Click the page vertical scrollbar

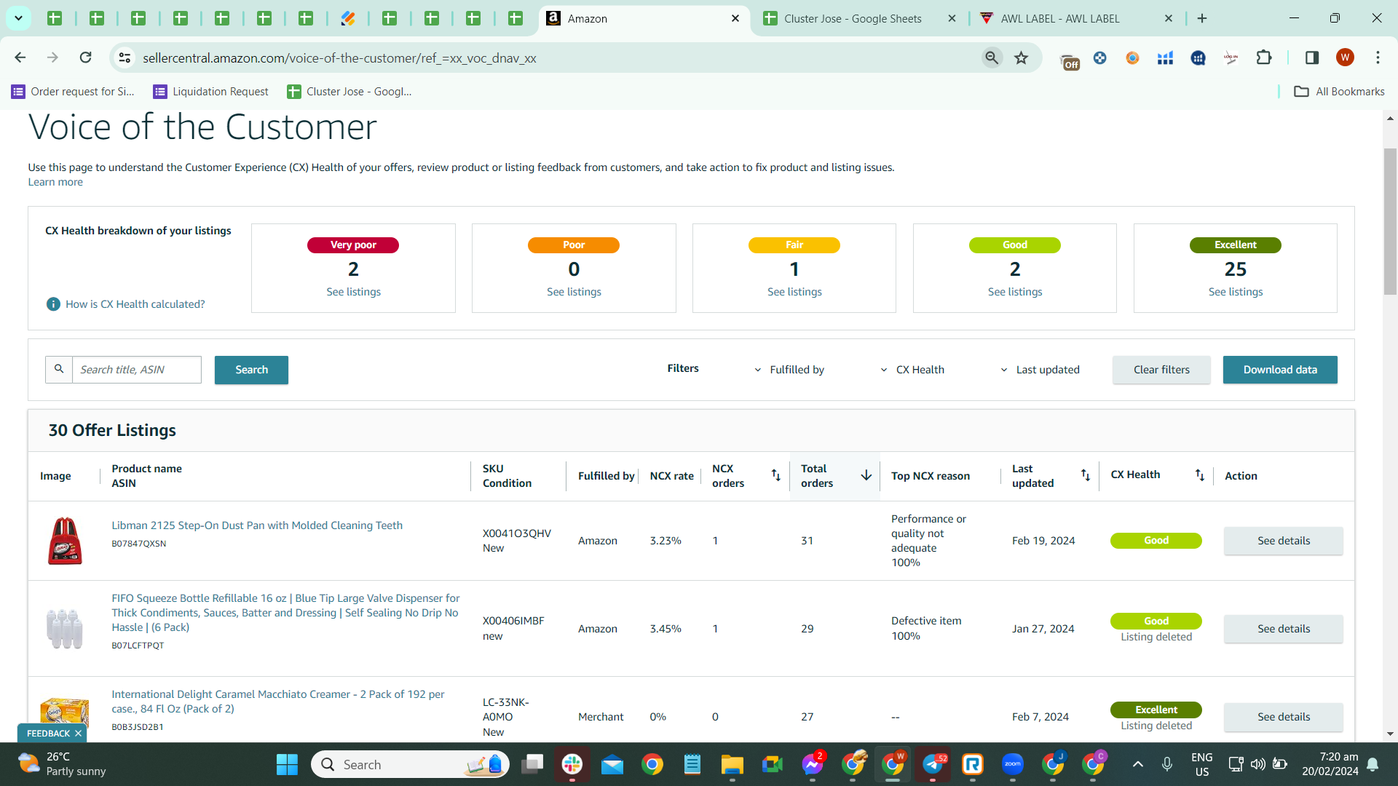(1390, 221)
